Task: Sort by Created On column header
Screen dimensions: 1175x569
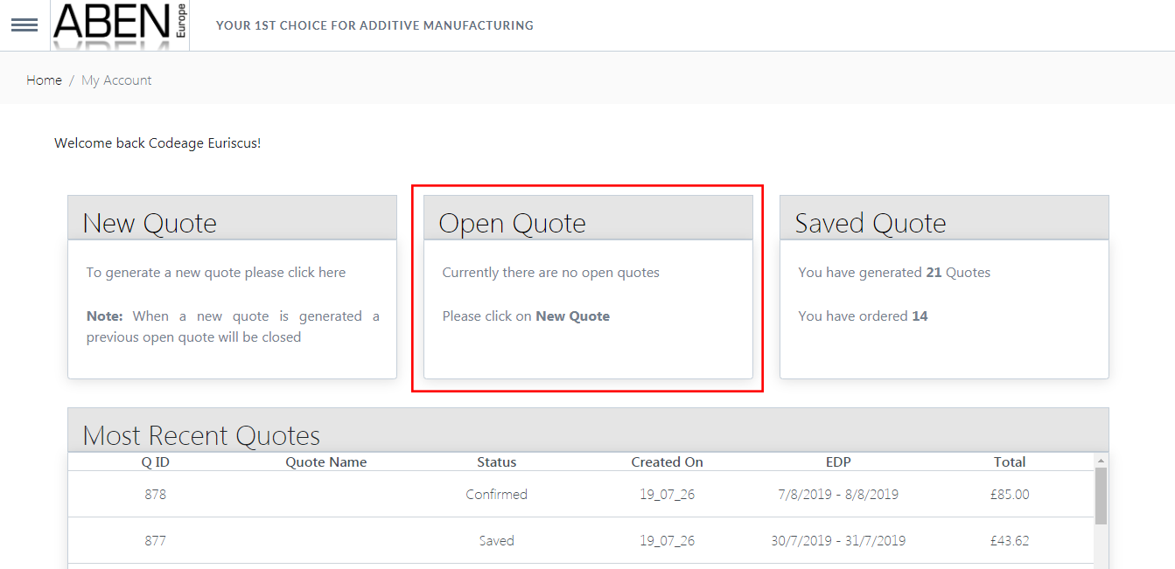Action: (x=667, y=462)
